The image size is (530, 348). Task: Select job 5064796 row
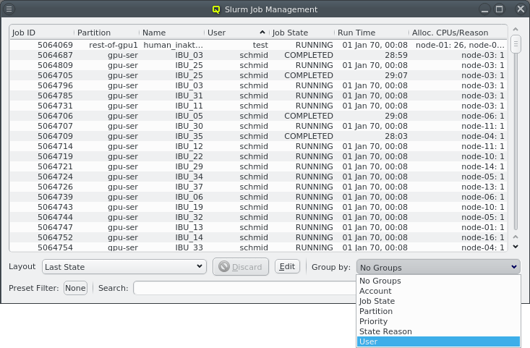tap(259, 85)
